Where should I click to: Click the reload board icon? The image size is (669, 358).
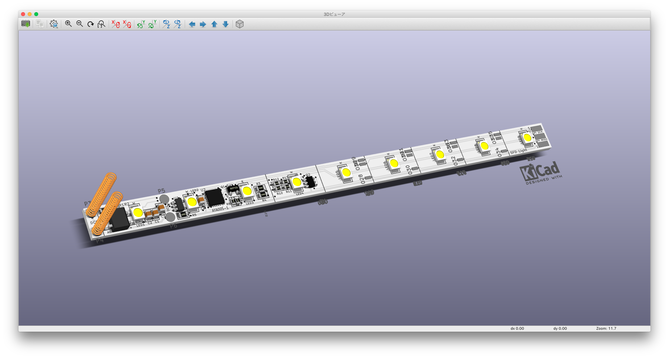coord(25,24)
